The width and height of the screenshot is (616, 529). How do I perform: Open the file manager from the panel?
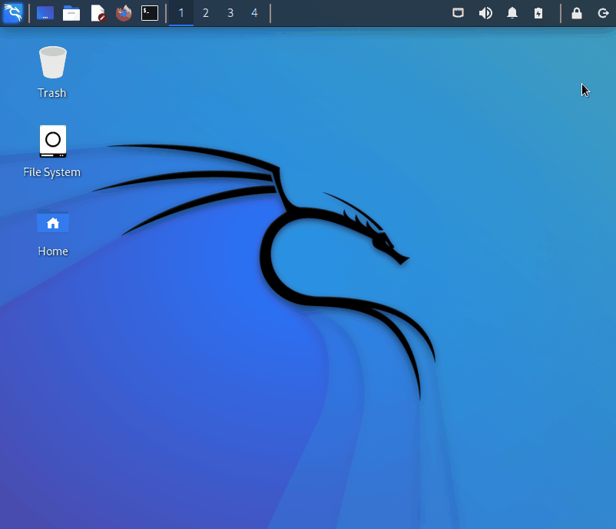pyautogui.click(x=71, y=13)
